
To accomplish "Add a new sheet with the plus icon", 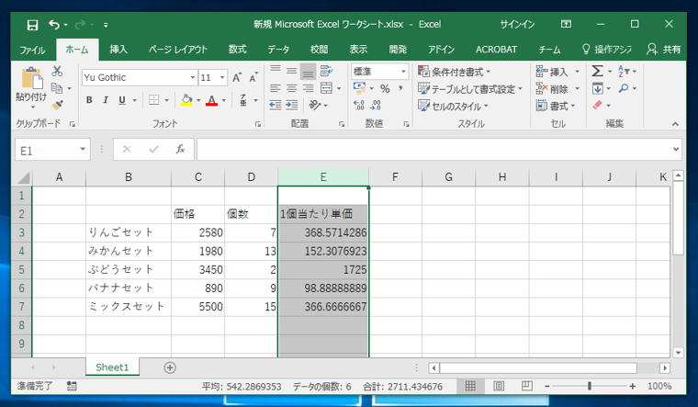I will [170, 367].
